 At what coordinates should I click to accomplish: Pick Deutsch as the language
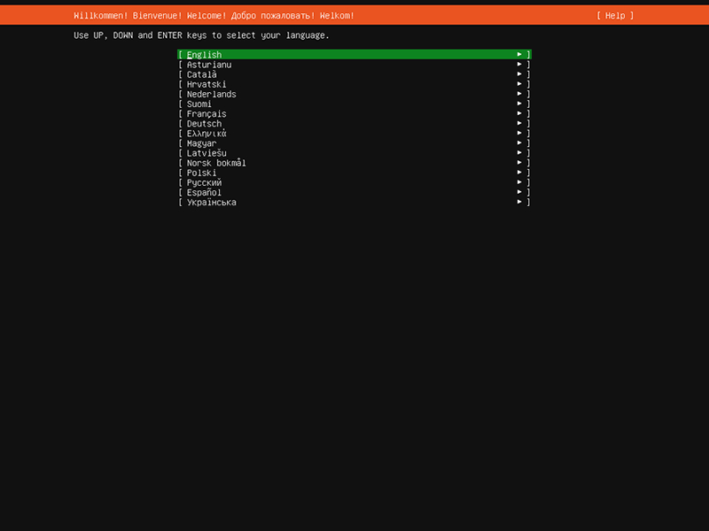205,124
